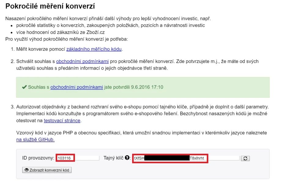Click the Vzorový kód v jazyce PHP sentence
This screenshot has height=188, width=286.
pyautogui.click(x=141, y=133)
